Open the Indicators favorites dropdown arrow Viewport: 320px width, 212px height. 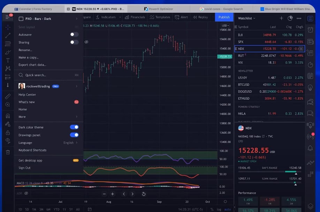(120, 17)
